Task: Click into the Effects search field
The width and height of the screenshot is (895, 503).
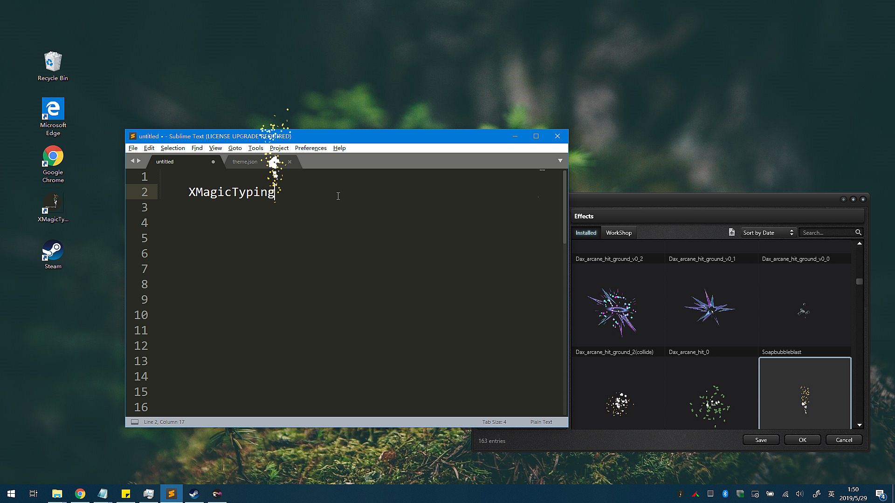Action: [826, 232]
